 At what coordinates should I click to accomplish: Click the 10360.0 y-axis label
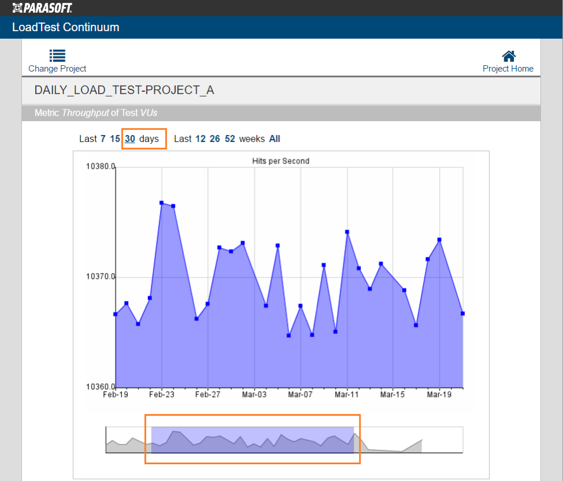pos(100,387)
